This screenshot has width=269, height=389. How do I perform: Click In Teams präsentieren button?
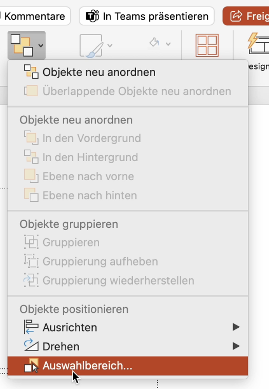pos(147,16)
